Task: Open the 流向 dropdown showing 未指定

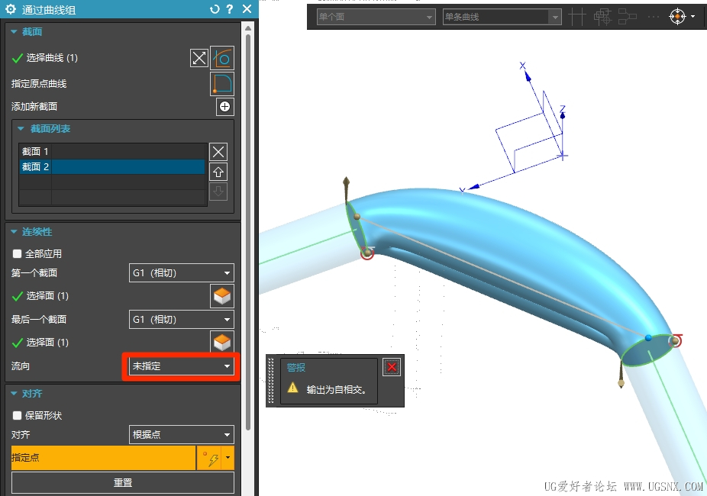Action: coord(181,366)
